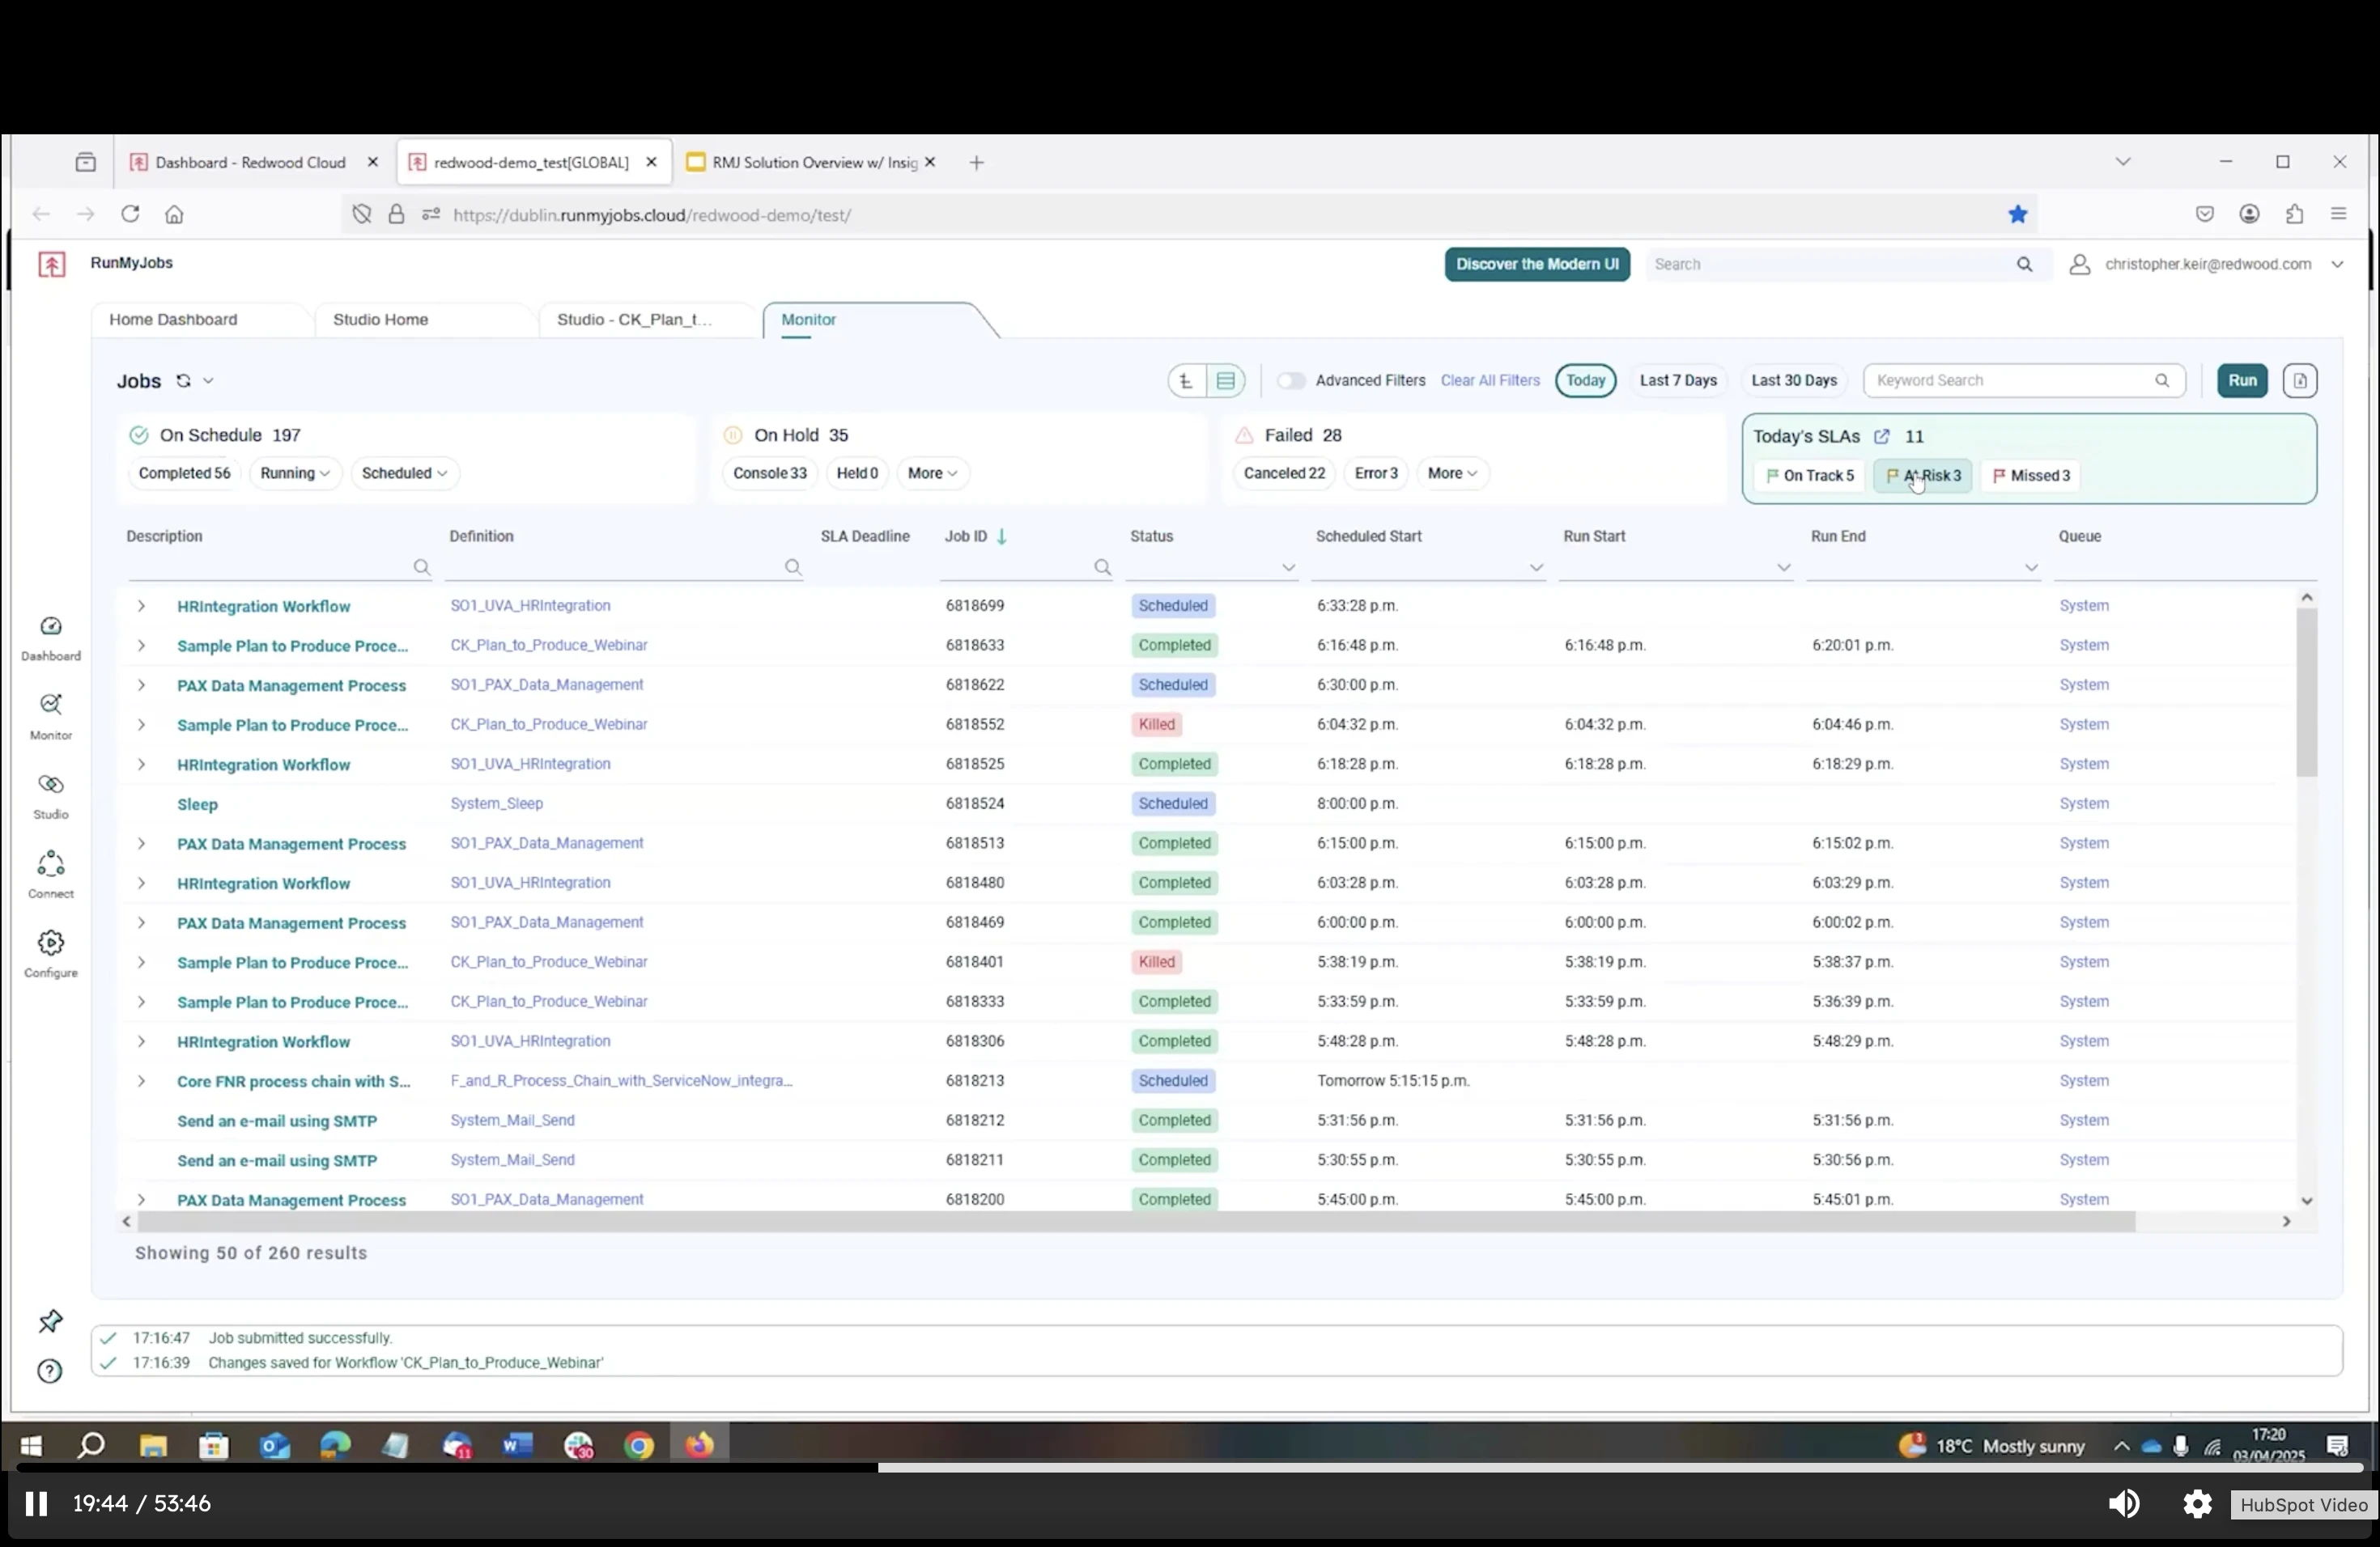Click the Run button
2380x1547 pixels.
pos(2242,381)
